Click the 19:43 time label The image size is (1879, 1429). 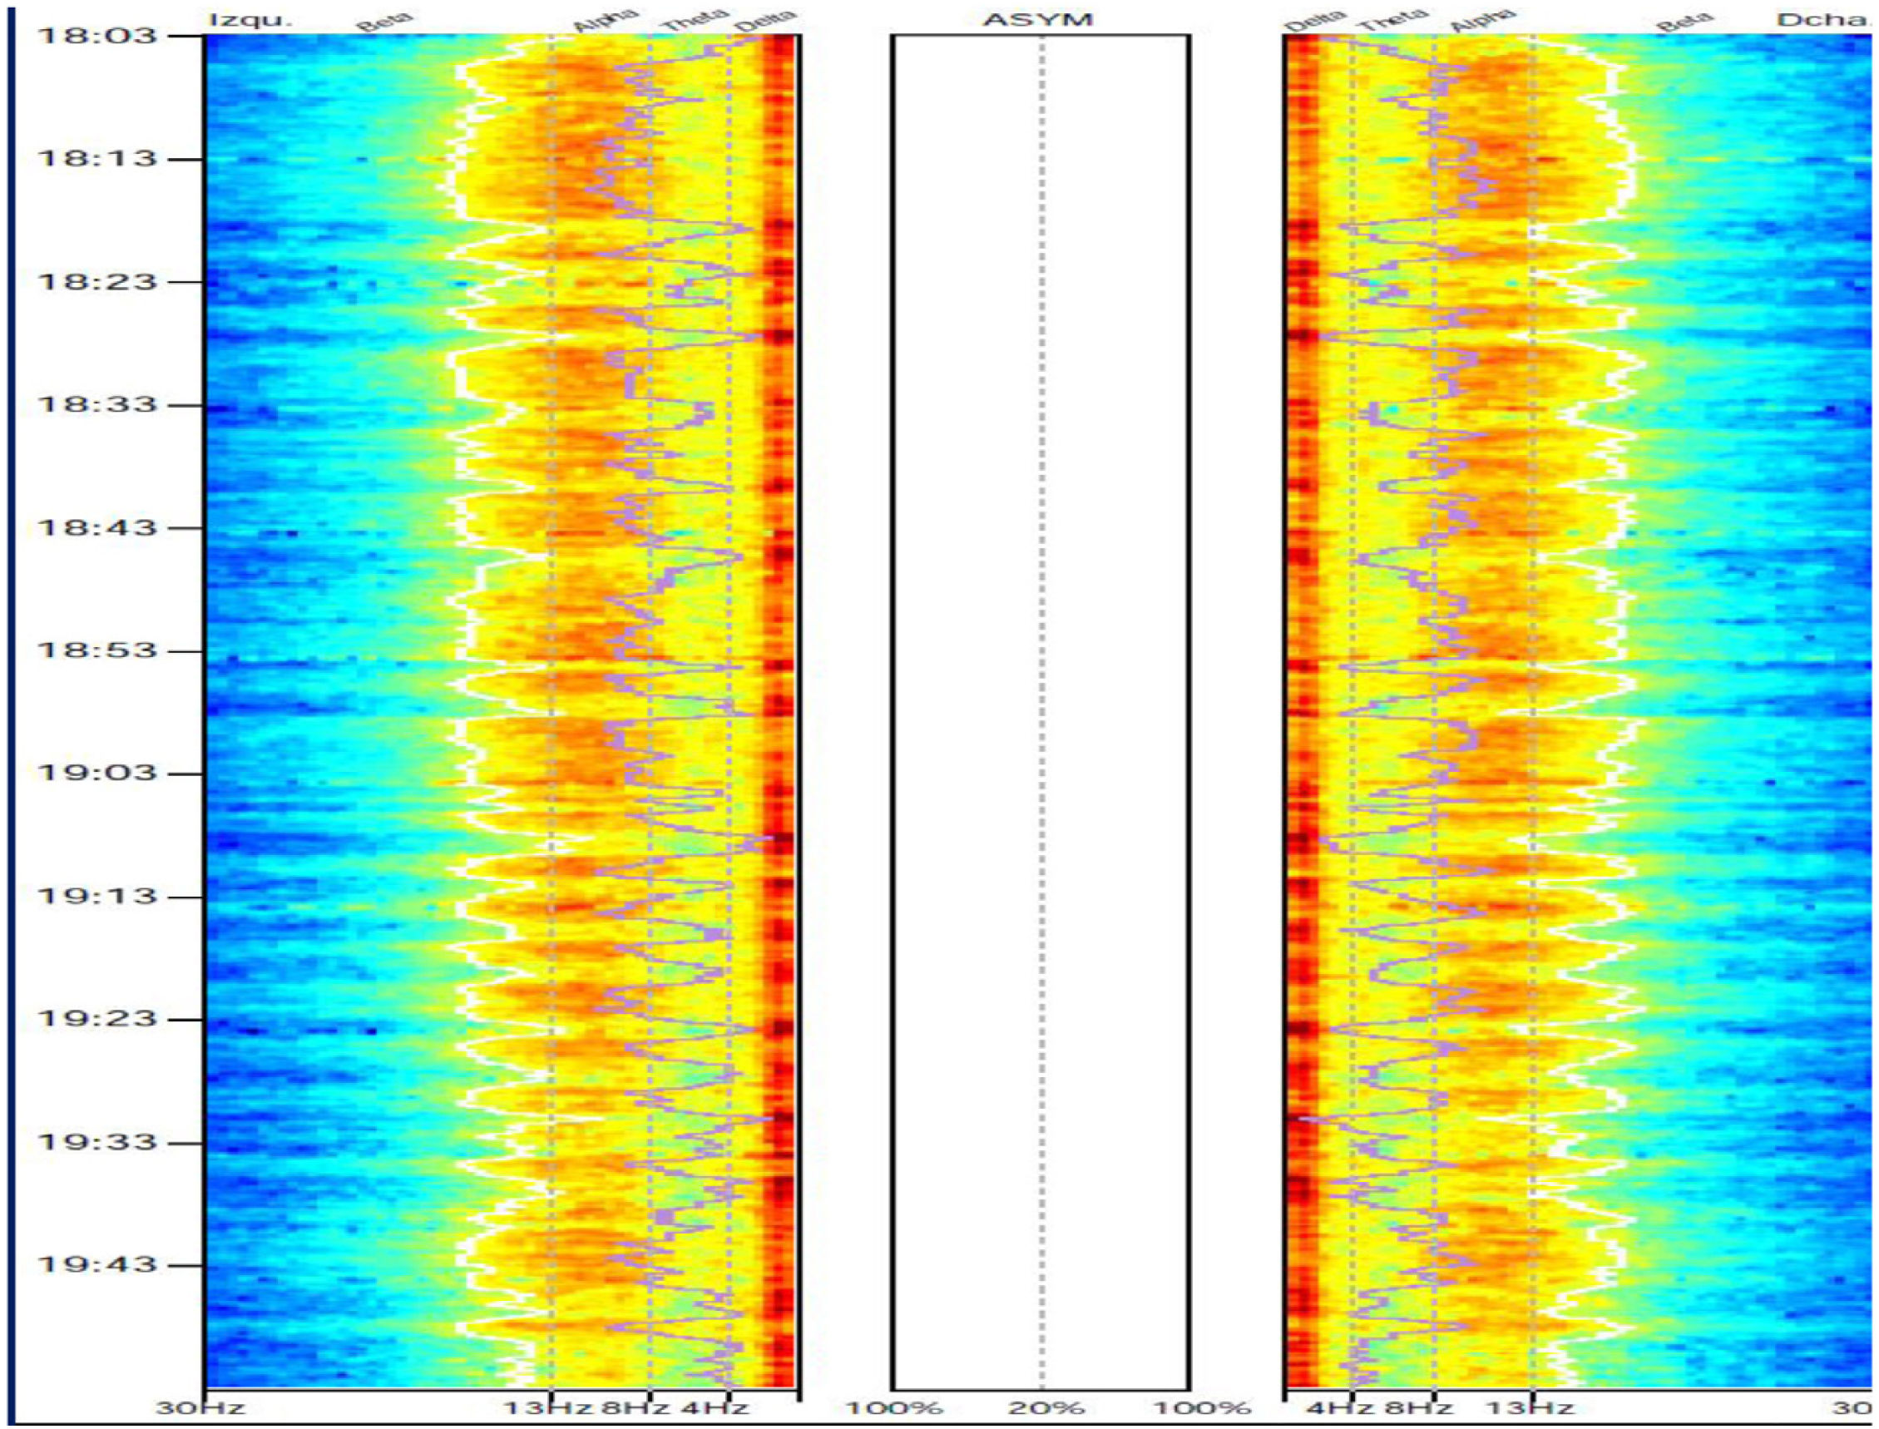[x=98, y=1265]
